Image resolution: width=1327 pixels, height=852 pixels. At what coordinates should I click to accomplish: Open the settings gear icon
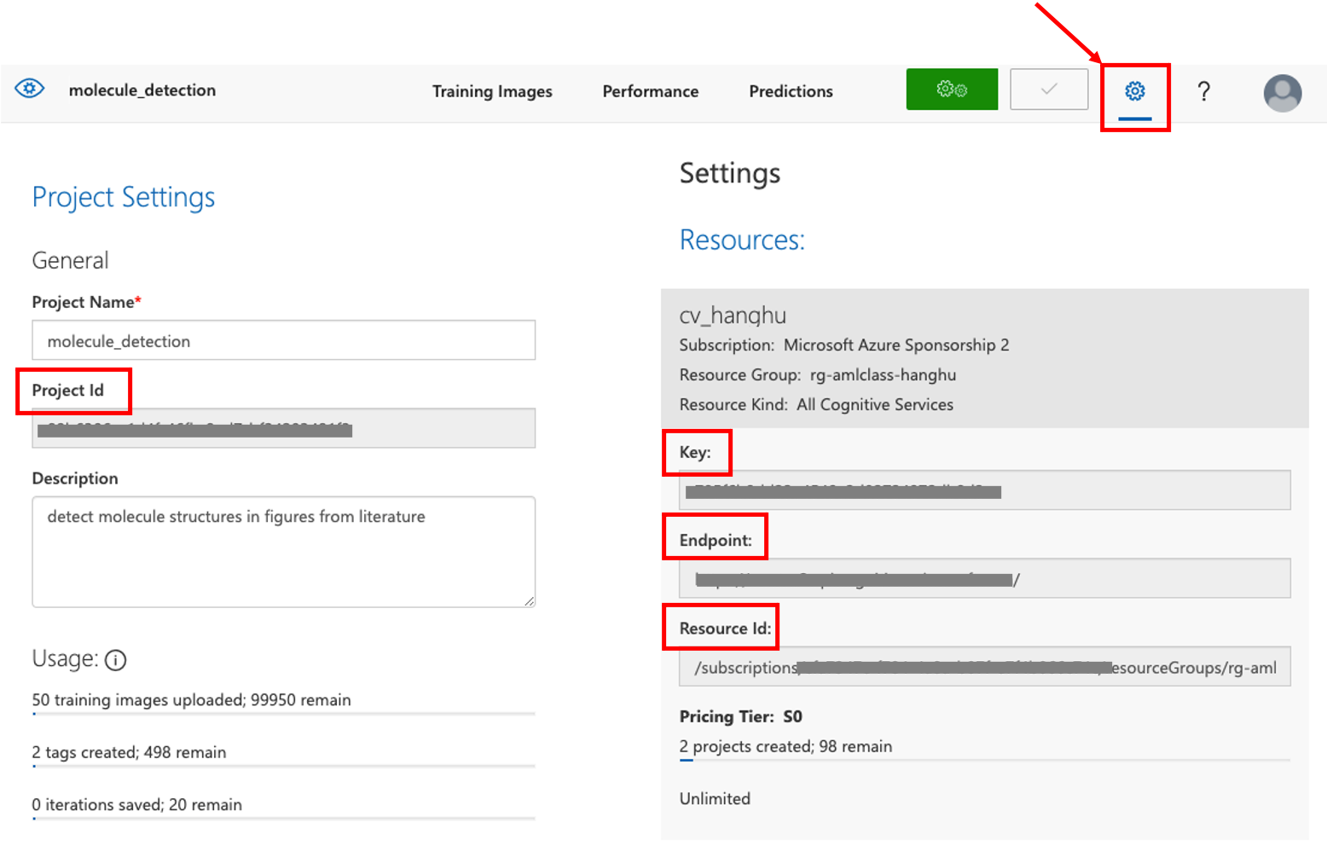coord(1134,91)
